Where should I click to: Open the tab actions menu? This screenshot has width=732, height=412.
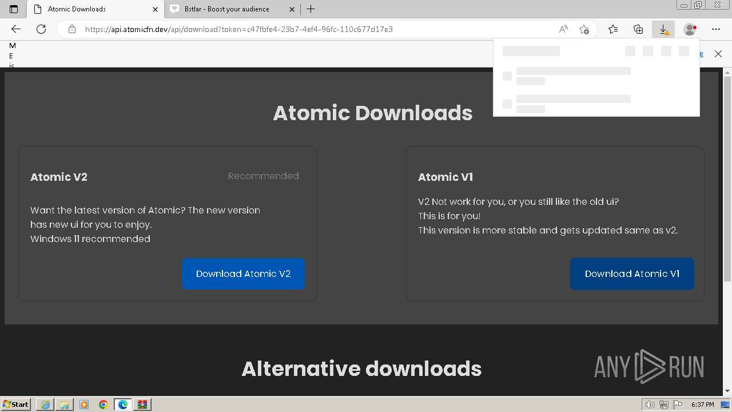click(x=14, y=9)
